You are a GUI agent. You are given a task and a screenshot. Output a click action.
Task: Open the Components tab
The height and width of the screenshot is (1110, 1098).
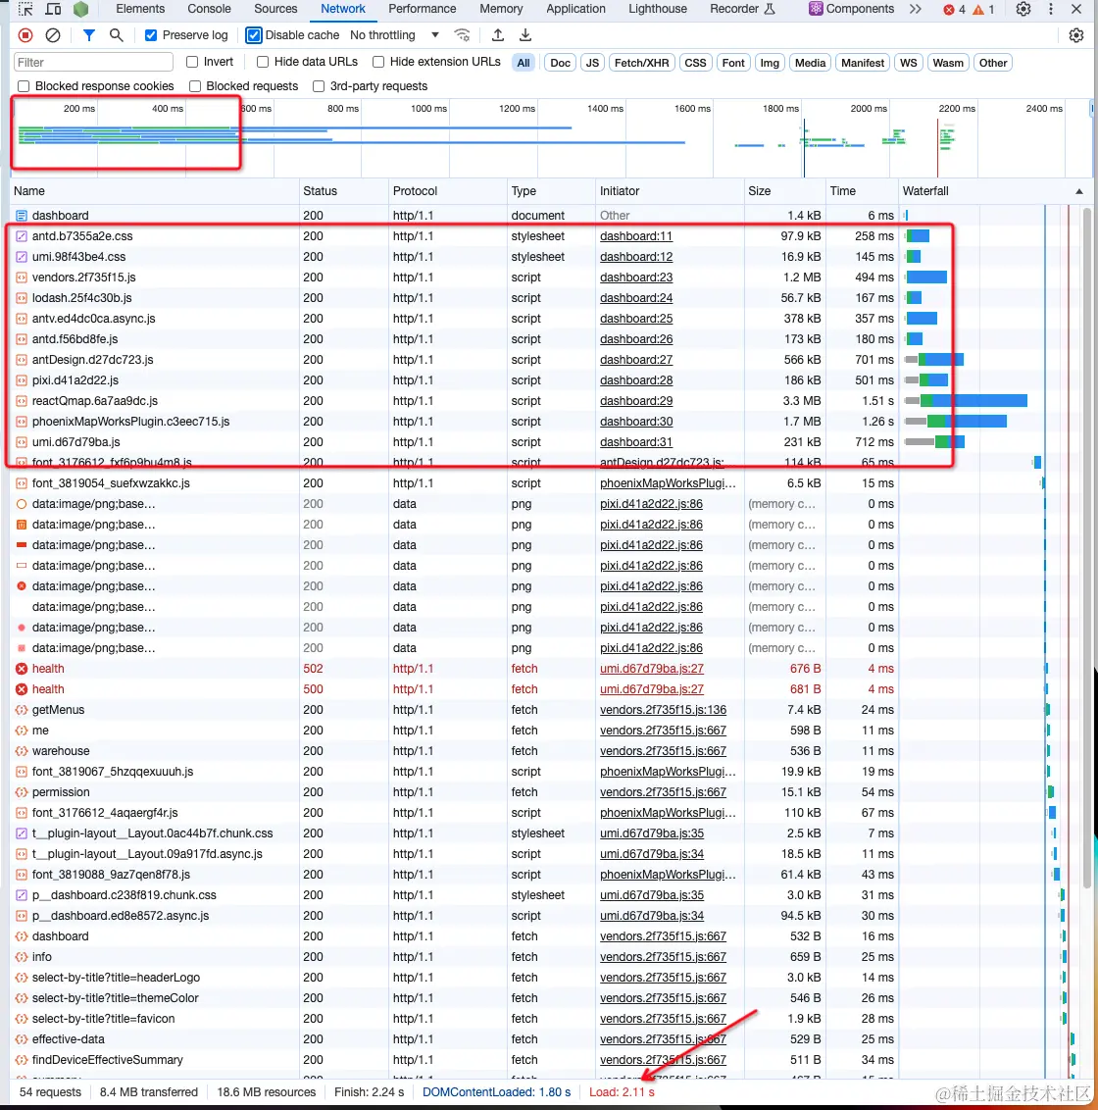point(853,9)
